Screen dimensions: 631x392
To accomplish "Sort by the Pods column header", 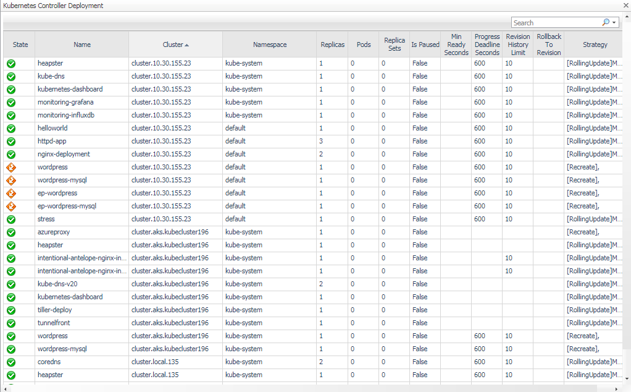I will (x=364, y=45).
